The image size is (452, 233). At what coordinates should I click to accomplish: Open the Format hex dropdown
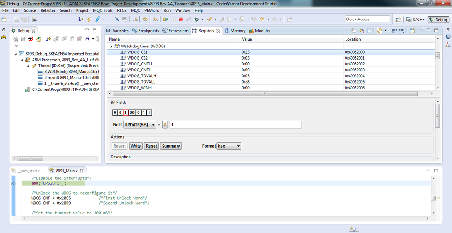pyautogui.click(x=229, y=146)
